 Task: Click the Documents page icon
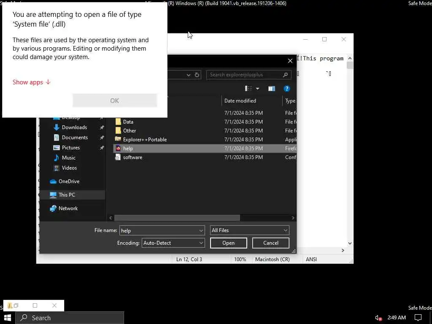click(57, 138)
